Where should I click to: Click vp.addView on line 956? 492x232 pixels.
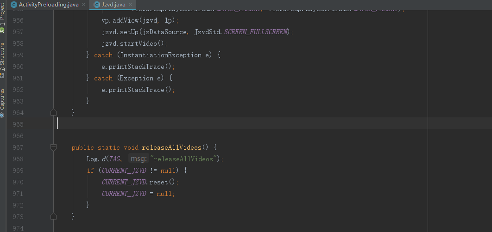[x=120, y=21]
